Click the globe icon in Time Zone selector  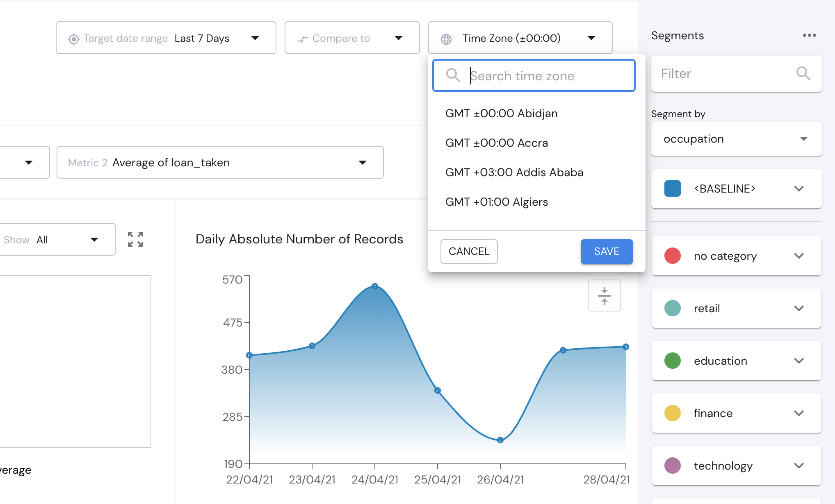point(446,39)
